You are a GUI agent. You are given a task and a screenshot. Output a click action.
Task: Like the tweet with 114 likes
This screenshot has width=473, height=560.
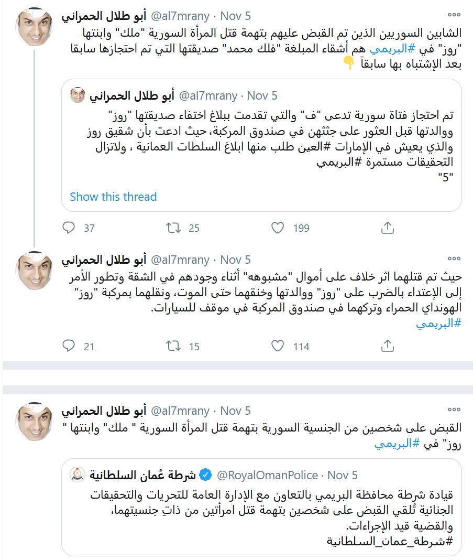278,346
